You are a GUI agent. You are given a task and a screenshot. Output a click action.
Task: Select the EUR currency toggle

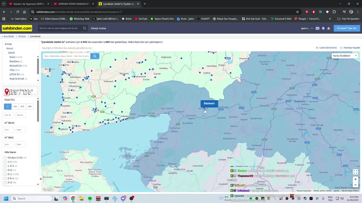pyautogui.click(x=22, y=107)
